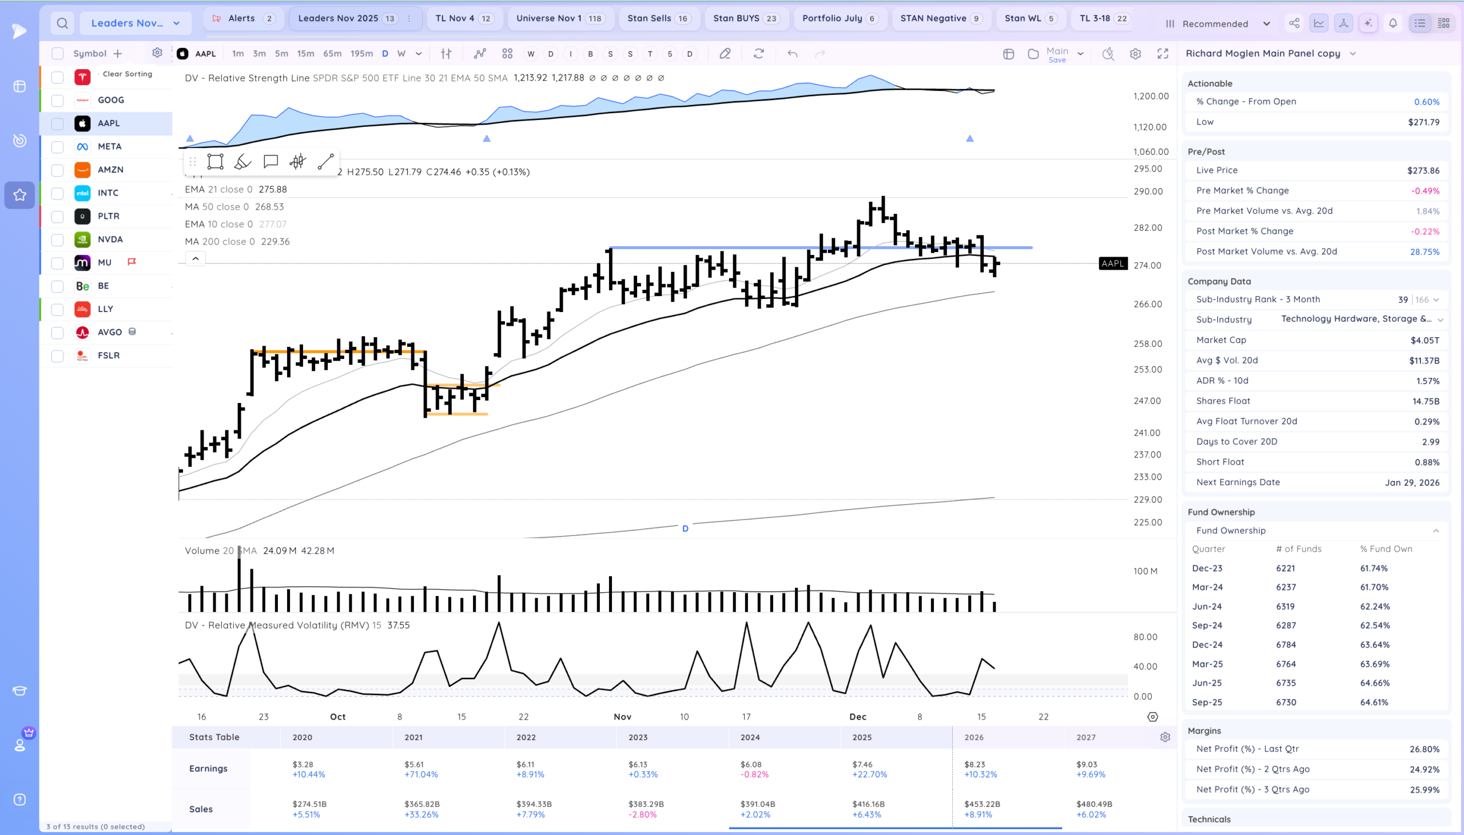Click the trend line drawing tool
This screenshot has width=1464, height=835.
pyautogui.click(x=325, y=162)
